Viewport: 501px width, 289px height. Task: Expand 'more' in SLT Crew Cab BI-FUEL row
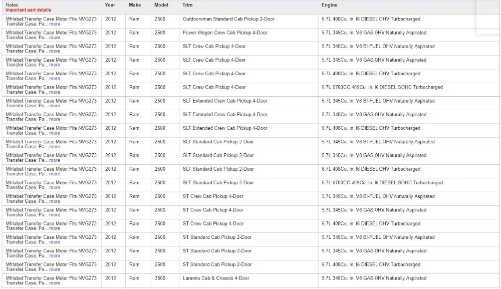(x=55, y=51)
